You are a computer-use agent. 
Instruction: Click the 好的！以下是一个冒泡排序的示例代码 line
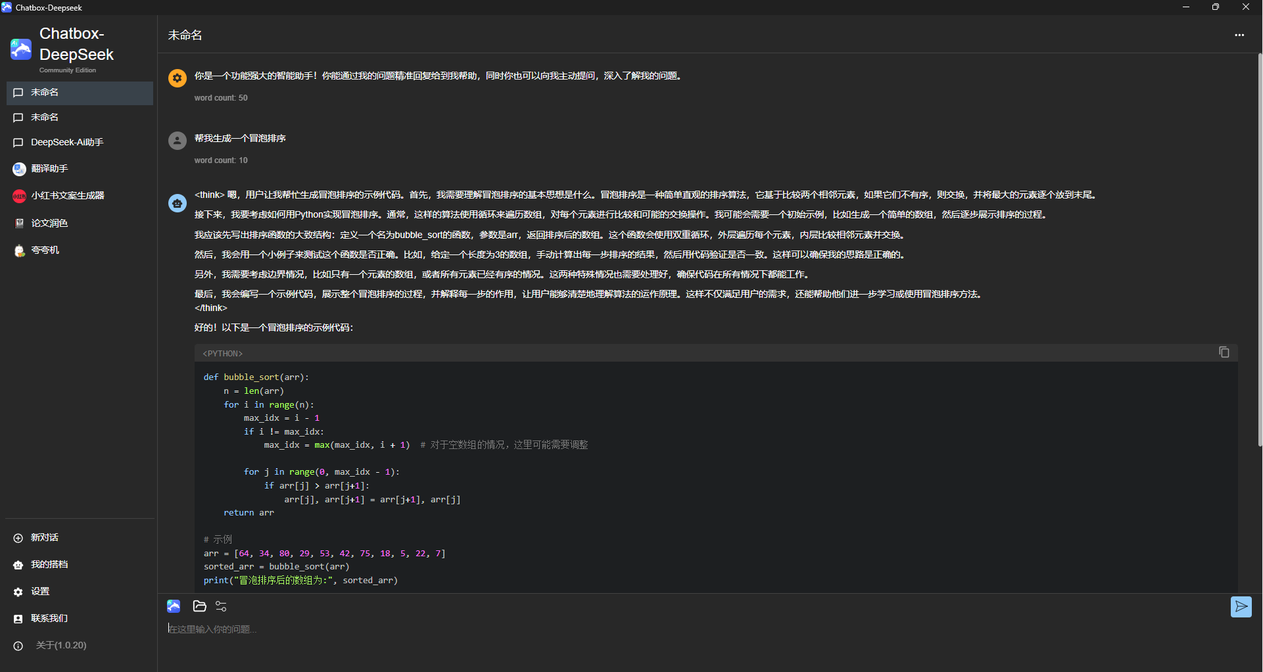[x=274, y=328]
